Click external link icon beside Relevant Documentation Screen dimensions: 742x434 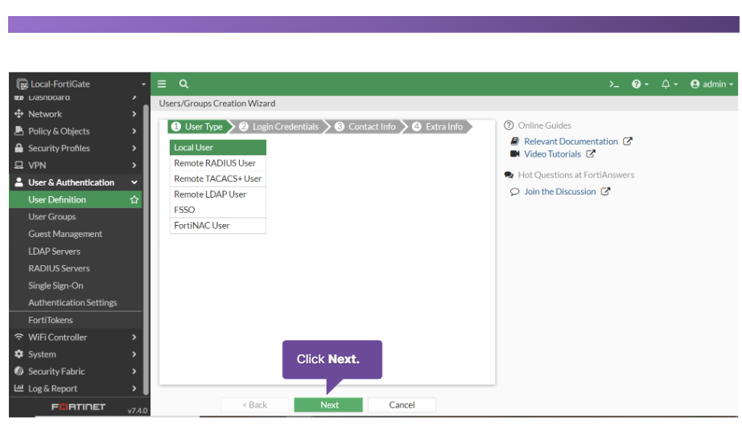click(628, 141)
